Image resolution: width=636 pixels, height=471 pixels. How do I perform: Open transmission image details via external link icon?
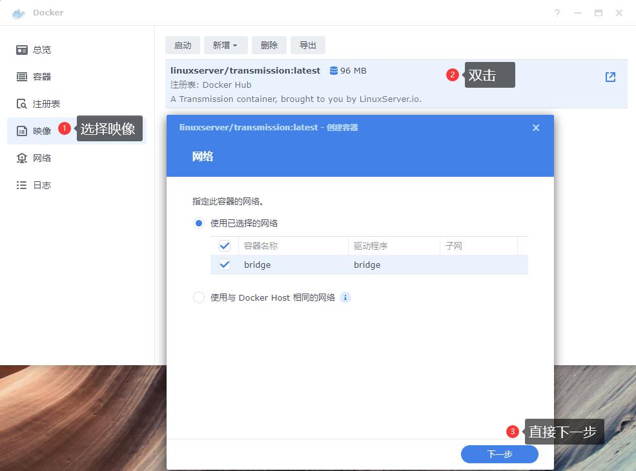(x=610, y=76)
